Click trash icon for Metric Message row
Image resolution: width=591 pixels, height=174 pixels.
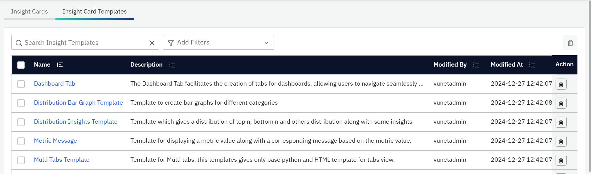point(561,141)
